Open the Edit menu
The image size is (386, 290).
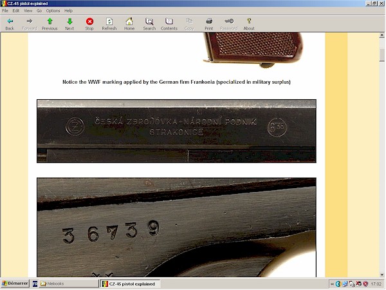coord(15,10)
